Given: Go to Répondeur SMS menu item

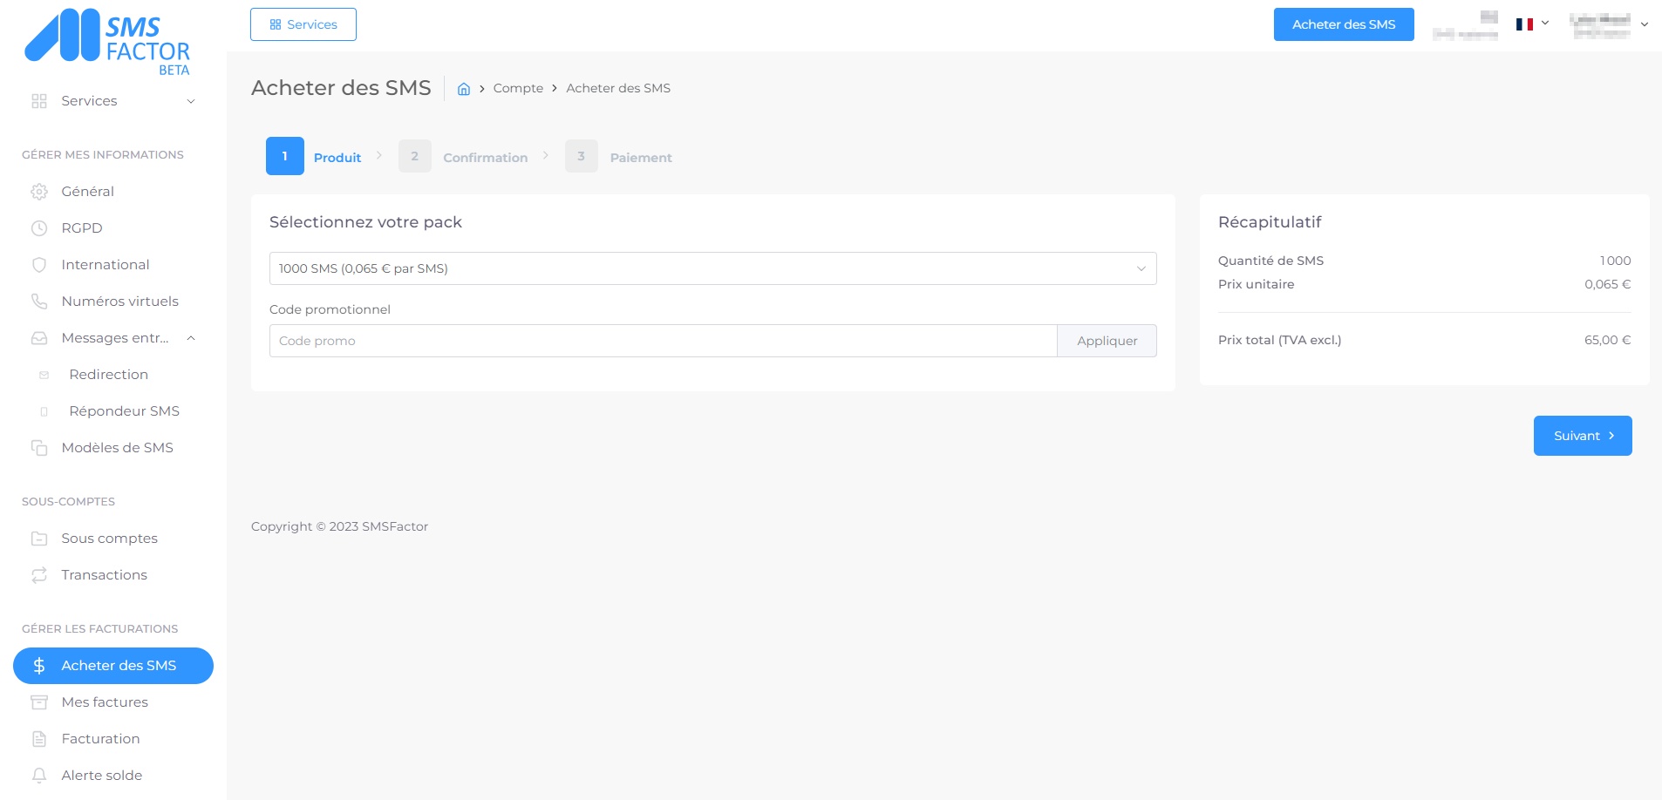Looking at the screenshot, I should [x=124, y=411].
